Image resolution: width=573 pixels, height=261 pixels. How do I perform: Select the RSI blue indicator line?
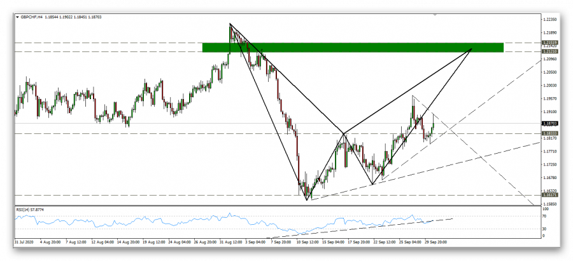191,219
